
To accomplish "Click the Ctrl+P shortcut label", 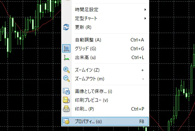I will coord(137,109).
